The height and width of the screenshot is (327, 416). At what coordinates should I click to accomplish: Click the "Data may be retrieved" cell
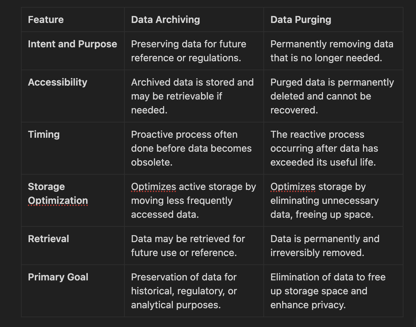click(188, 246)
